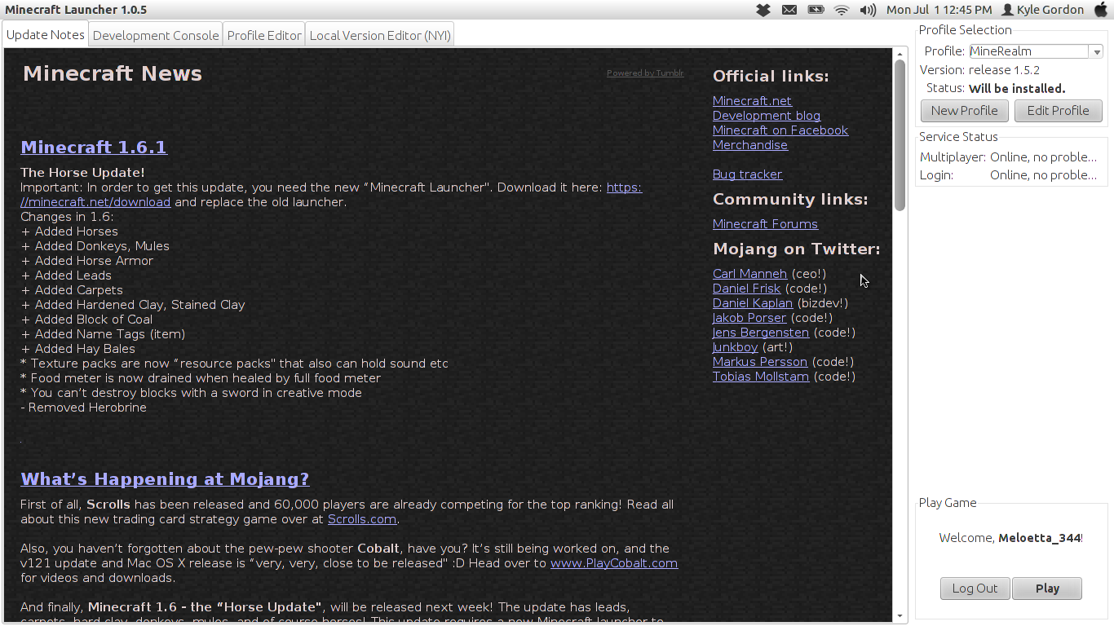Viewport: 1114px width, 626px height.
Task: Expand the MineRealm profile combo box arrow
Action: pos(1097,51)
